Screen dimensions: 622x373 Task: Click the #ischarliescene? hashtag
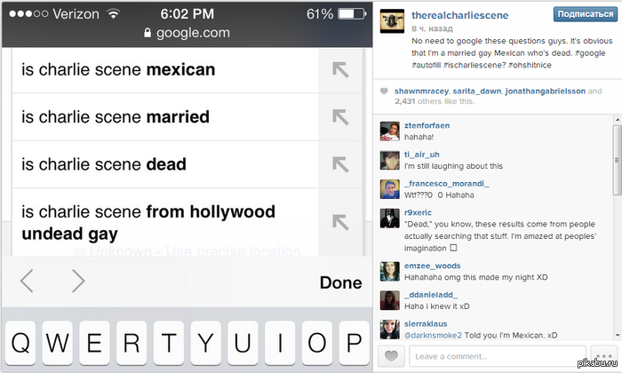pos(474,65)
